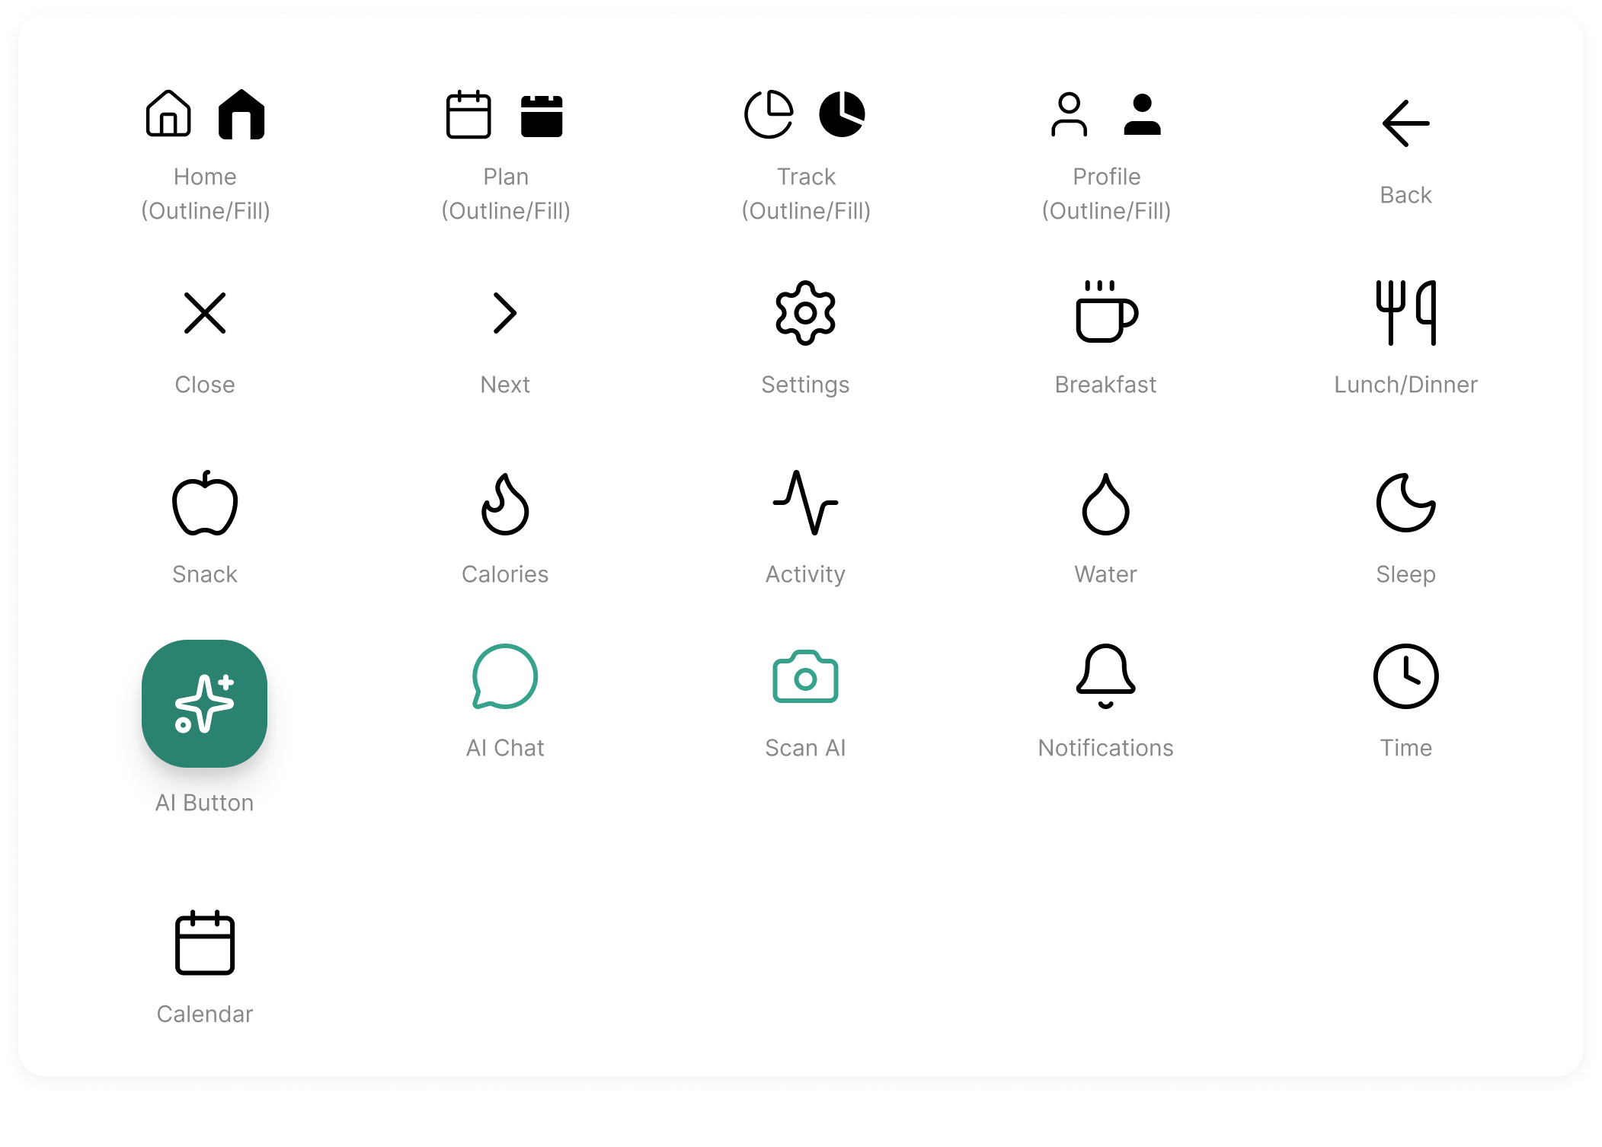Screen dimensions: 1602x1147
Task: Click the Calories flame icon
Action: pyautogui.click(x=505, y=503)
